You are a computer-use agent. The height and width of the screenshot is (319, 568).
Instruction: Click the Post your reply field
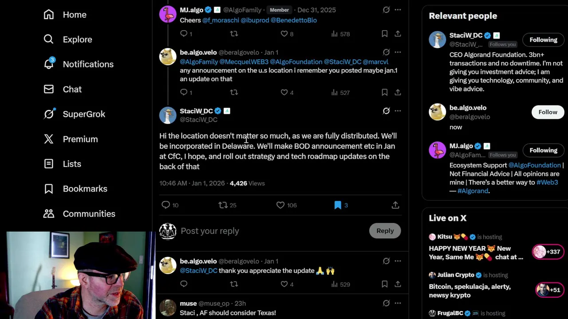[x=266, y=231]
